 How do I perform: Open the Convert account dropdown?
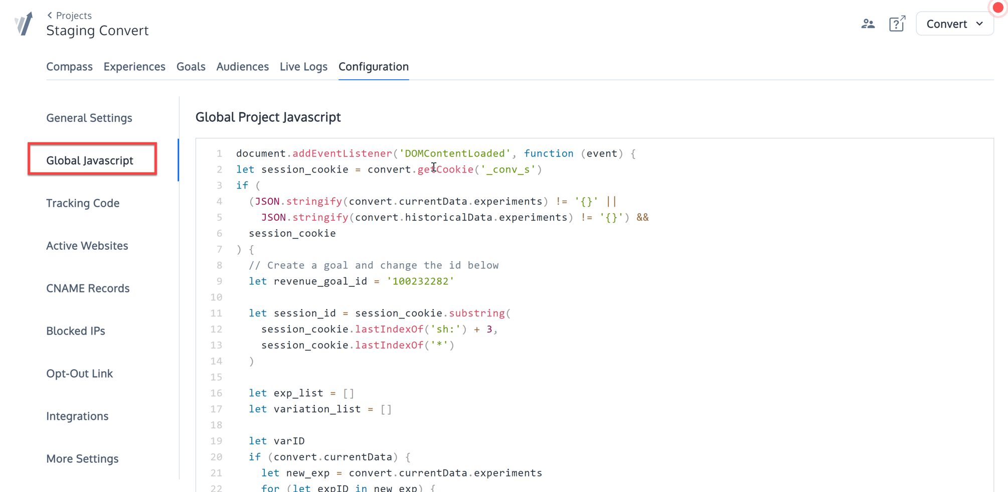tap(955, 24)
